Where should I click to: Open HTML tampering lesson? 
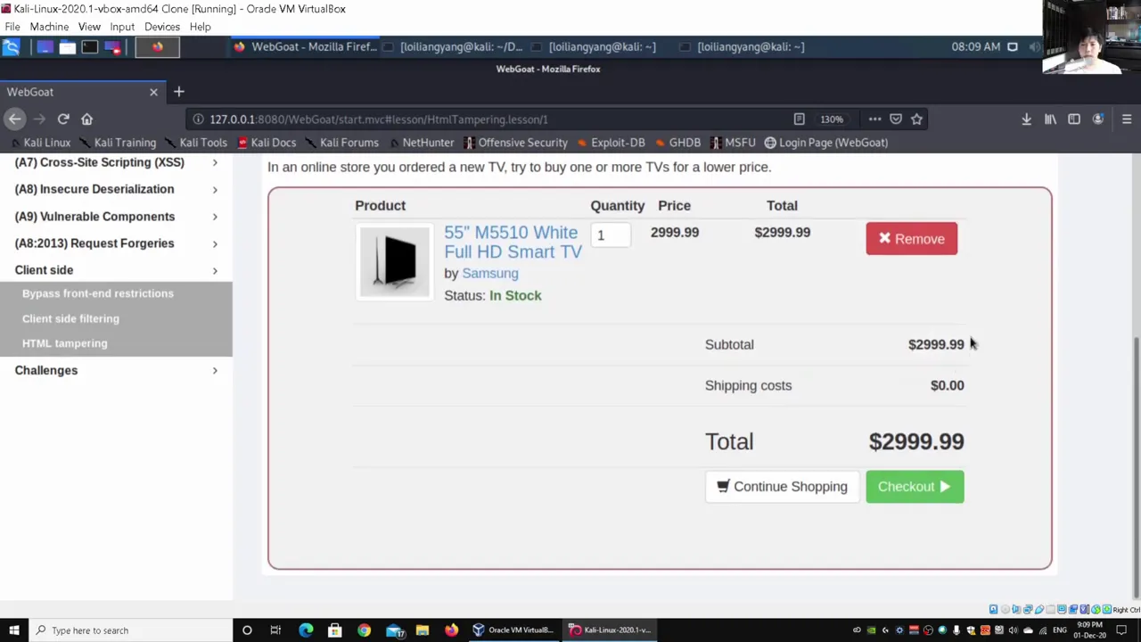pyautogui.click(x=64, y=343)
